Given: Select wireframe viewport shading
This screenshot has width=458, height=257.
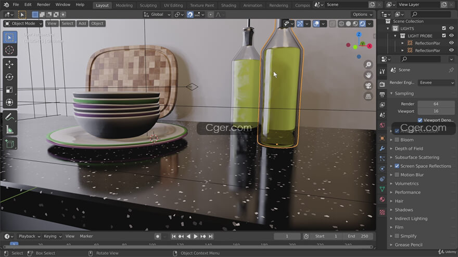Looking at the screenshot, I should 341,23.
